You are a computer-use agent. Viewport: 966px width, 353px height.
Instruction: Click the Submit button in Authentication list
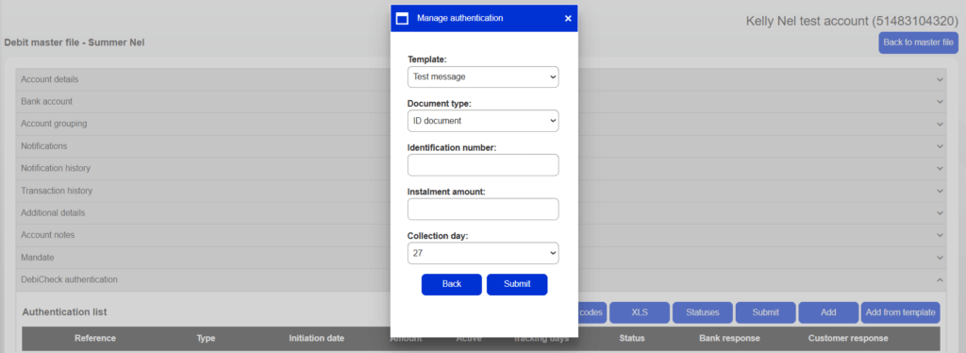tap(765, 312)
